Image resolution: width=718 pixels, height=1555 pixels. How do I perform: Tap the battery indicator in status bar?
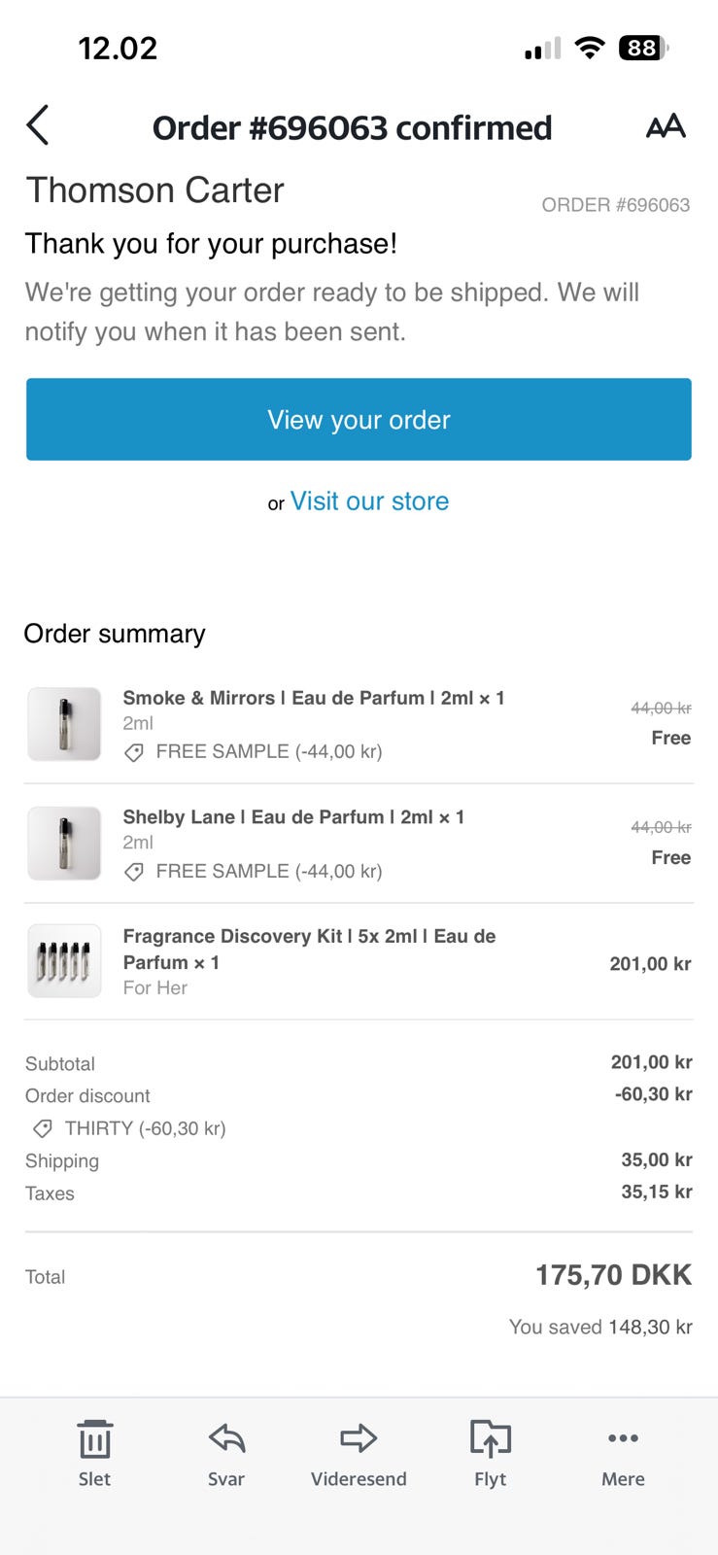tap(642, 48)
